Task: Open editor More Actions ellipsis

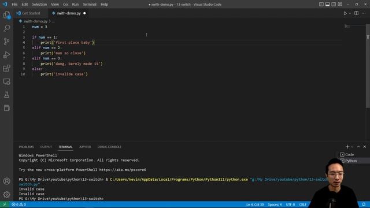Action: tap(364, 13)
